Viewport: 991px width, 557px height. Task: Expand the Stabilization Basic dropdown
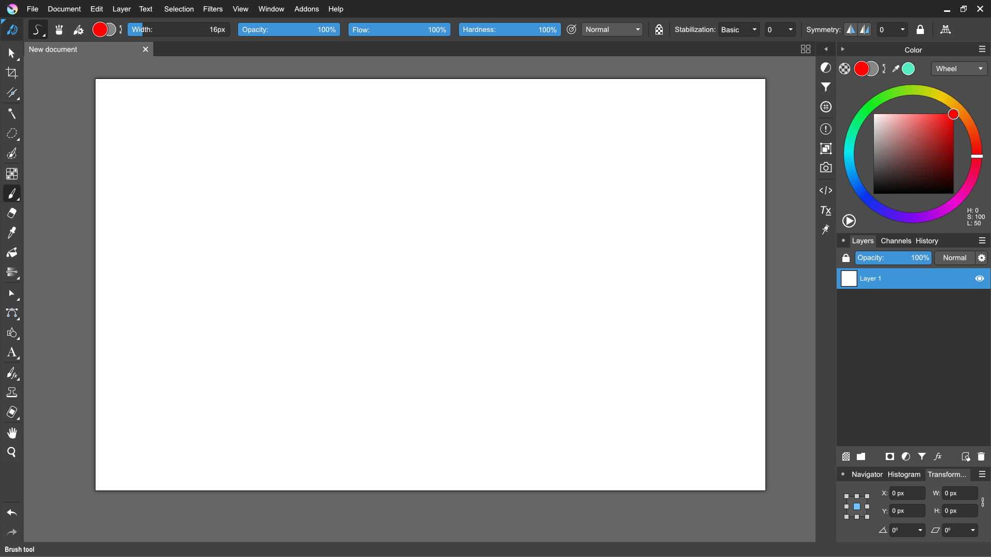739,30
